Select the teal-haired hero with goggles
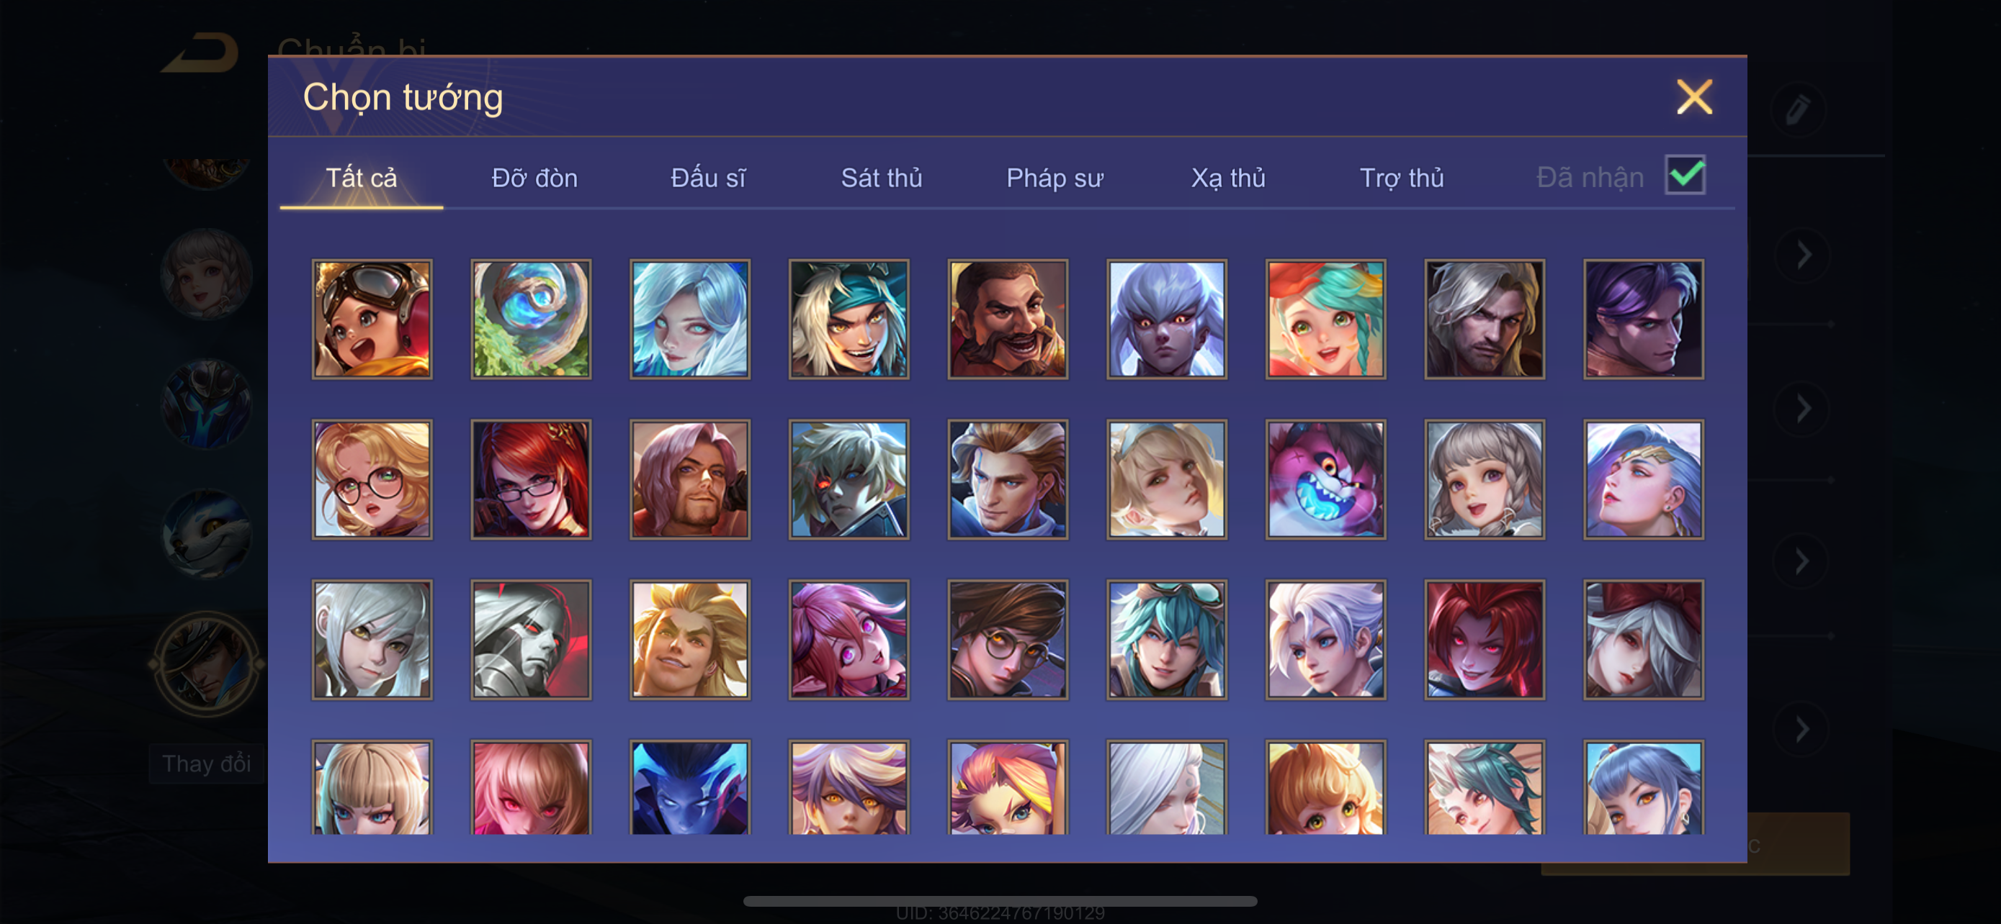The width and height of the screenshot is (2001, 924). point(1167,640)
